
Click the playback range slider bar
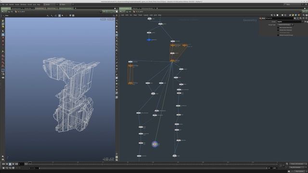tap(153, 168)
